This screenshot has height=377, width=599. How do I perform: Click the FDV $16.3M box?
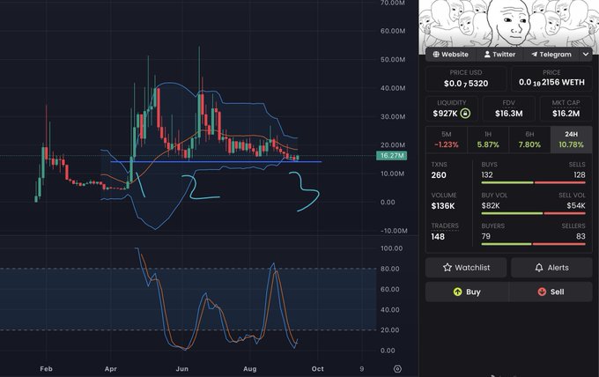point(509,109)
